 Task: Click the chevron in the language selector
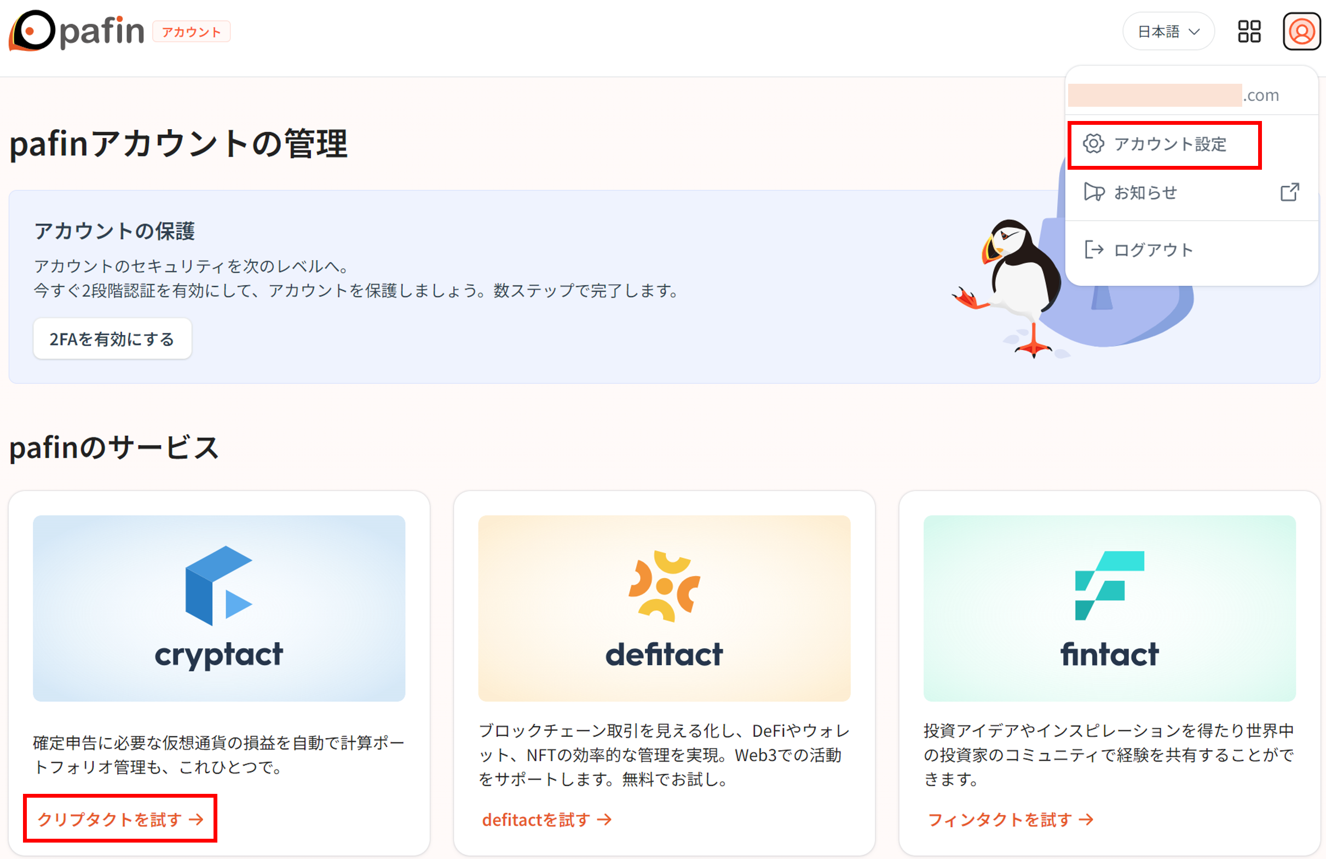coord(1194,32)
